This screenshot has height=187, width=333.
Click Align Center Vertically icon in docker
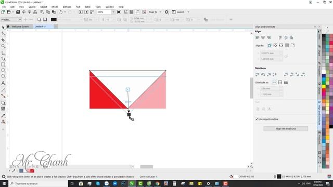coord(286,37)
